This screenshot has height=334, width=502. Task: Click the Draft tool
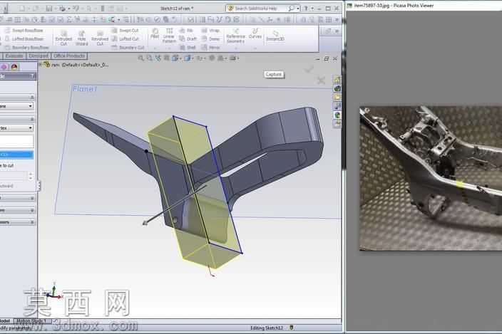coord(188,38)
